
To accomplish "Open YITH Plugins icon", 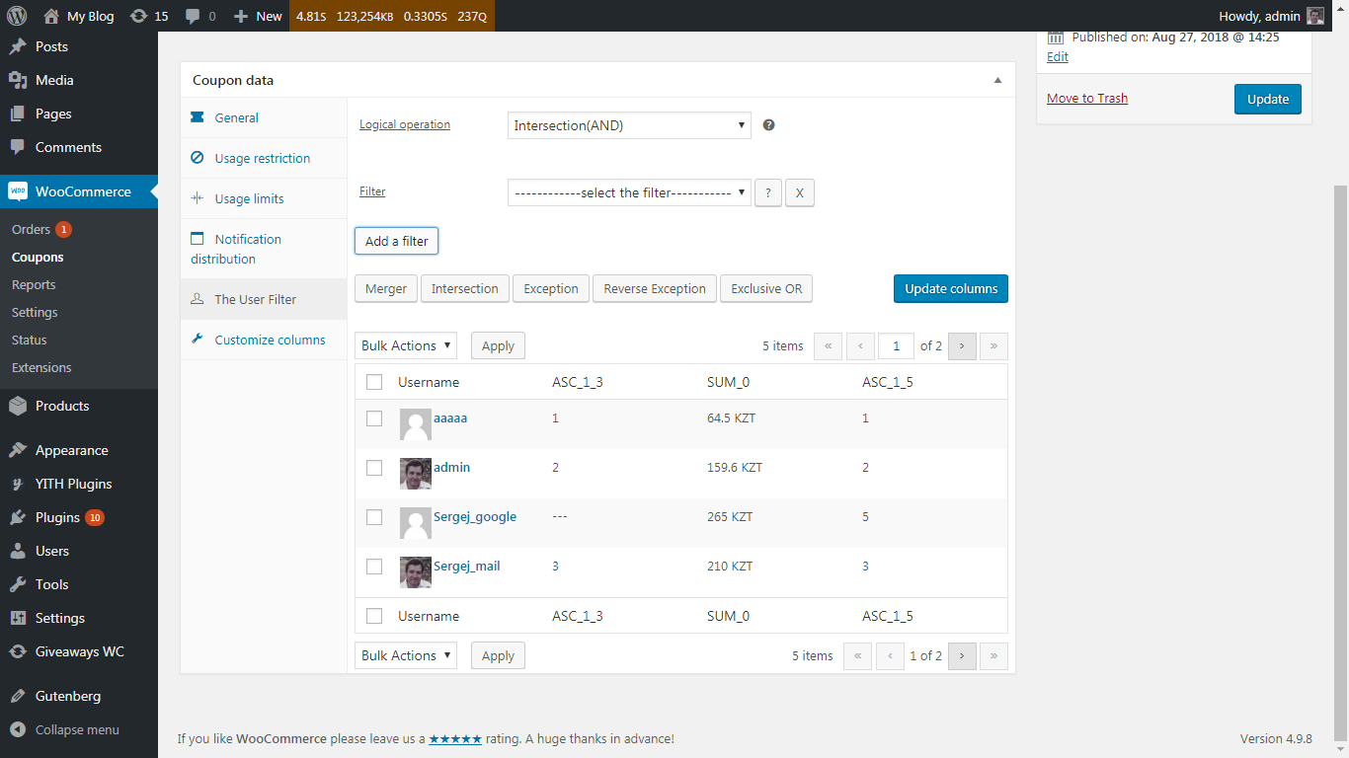I will pos(18,484).
